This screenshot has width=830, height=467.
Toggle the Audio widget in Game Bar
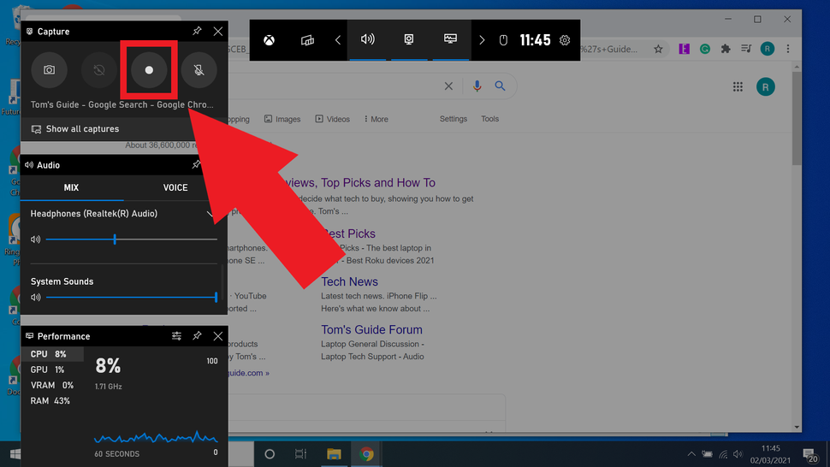[x=368, y=39]
